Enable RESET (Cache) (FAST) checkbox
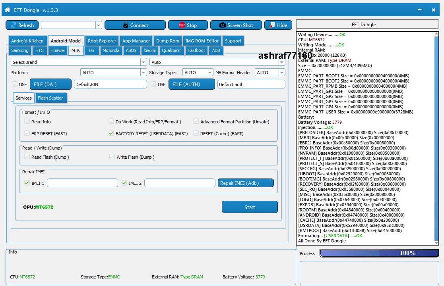 (x=196, y=133)
